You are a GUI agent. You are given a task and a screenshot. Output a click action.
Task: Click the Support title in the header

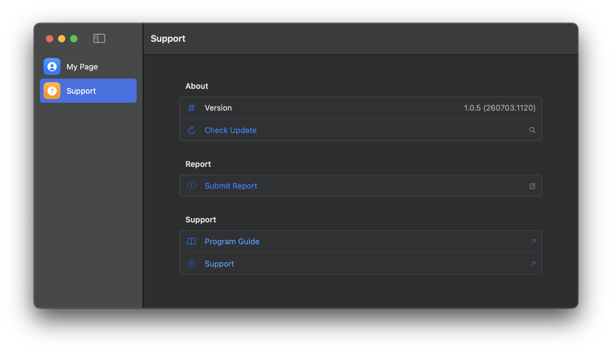tap(168, 39)
